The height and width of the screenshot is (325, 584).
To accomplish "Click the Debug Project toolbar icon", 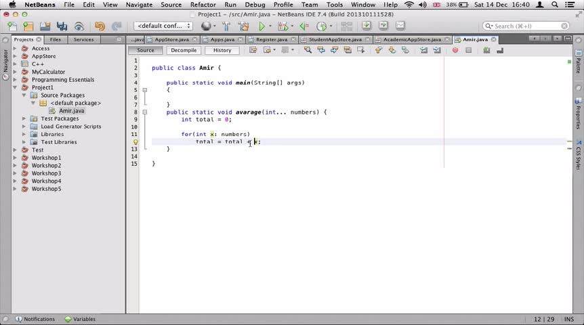I will (x=283, y=26).
